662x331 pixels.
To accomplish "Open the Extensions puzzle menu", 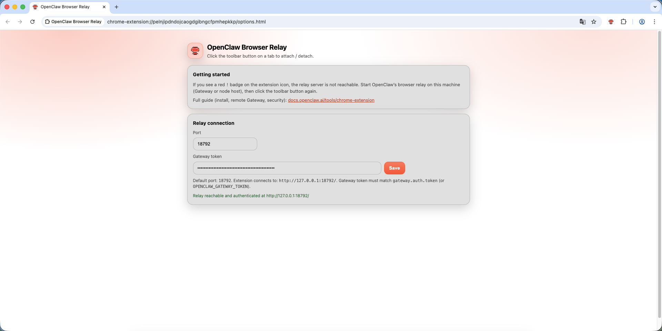I will 623,22.
